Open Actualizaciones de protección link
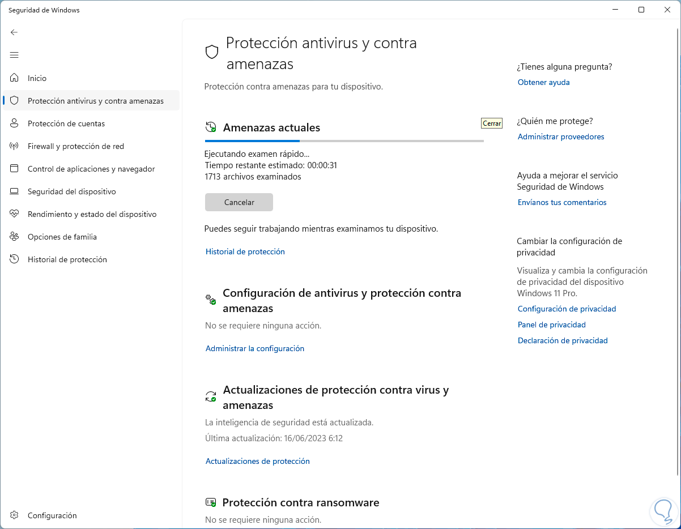The image size is (681, 529). (257, 461)
